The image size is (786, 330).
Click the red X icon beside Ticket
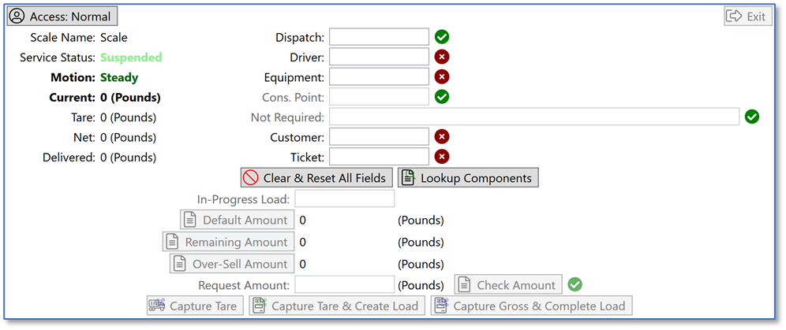[442, 157]
